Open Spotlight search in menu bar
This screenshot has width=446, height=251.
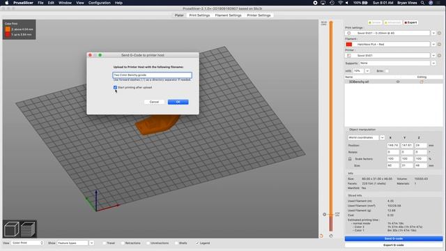423,3
